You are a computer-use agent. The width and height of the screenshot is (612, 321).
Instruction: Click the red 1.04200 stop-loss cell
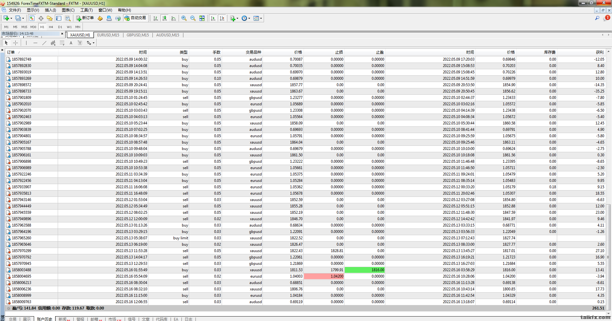click(324, 276)
